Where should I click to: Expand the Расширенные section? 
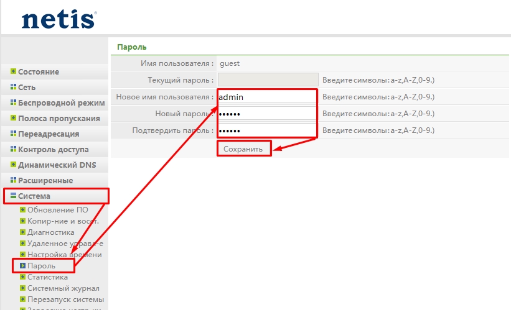[45, 181]
